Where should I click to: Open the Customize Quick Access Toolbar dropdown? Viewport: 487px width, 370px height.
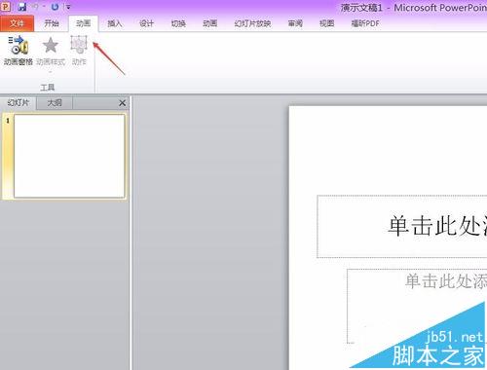point(68,7)
